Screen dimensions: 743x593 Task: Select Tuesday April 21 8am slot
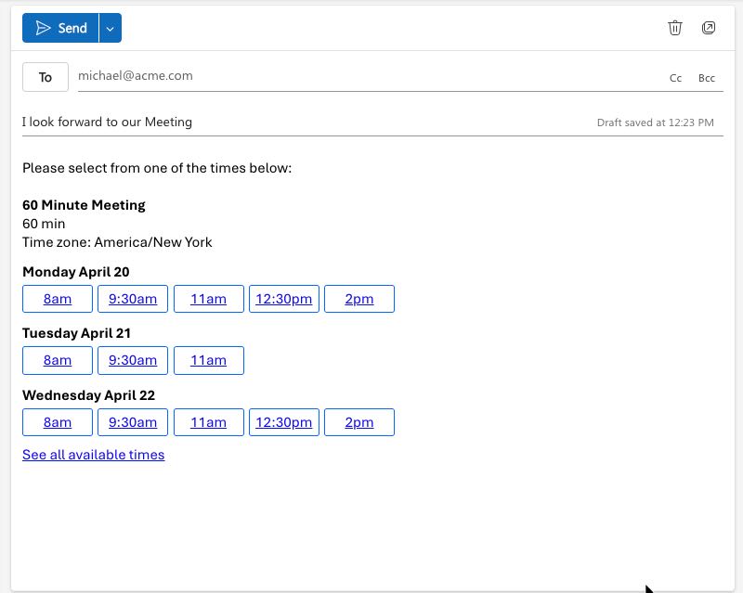point(58,360)
